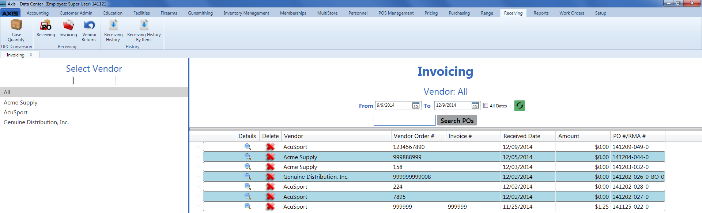Select Acme Supply in the vendor list
Screen dimensions: 702x213
94,103
